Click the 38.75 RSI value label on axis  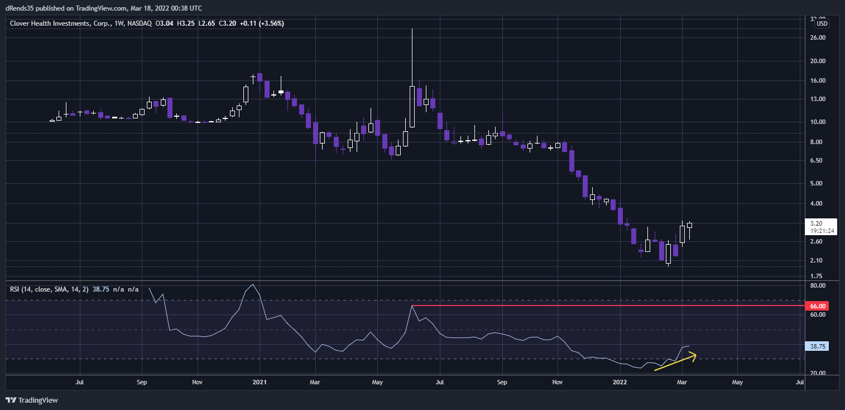[x=818, y=346]
